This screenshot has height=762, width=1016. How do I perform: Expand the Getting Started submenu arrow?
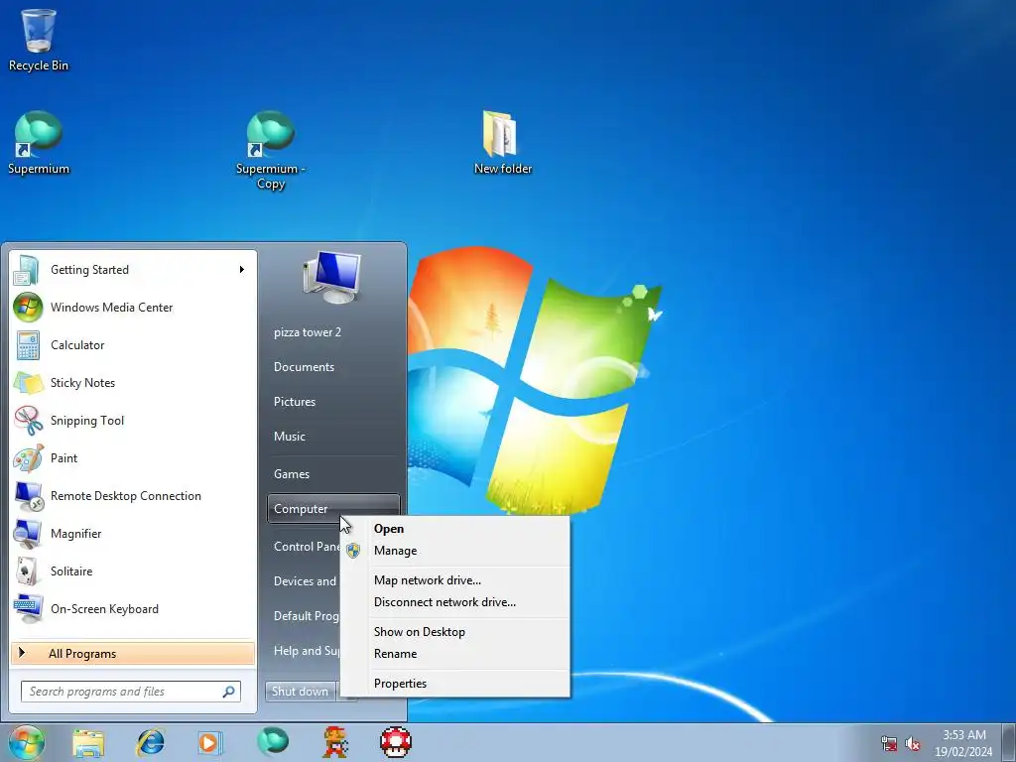242,270
